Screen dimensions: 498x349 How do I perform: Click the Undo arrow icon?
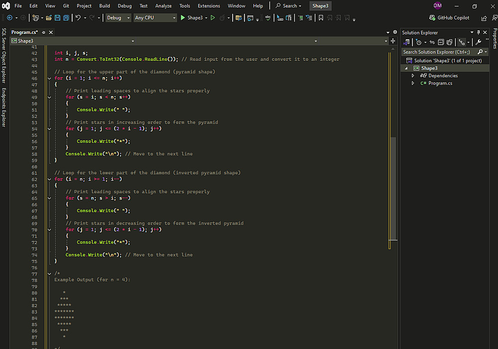tap(78, 18)
